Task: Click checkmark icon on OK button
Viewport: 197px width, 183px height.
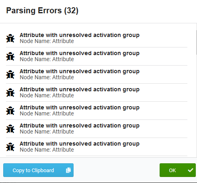Action: click(191, 170)
